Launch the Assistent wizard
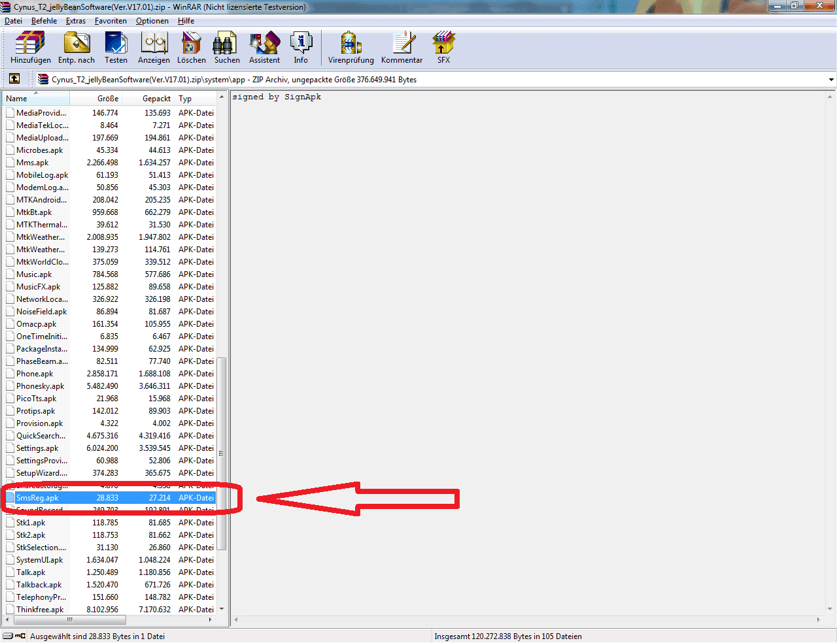This screenshot has height=643, width=837. 264,48
